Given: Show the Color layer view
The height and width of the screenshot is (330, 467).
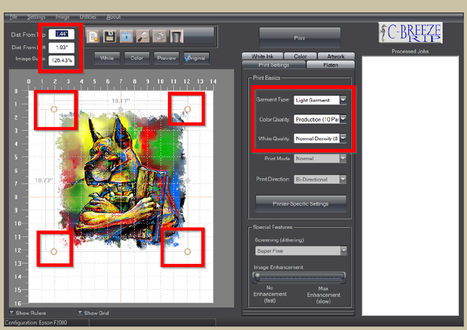Looking at the screenshot, I should click(137, 58).
